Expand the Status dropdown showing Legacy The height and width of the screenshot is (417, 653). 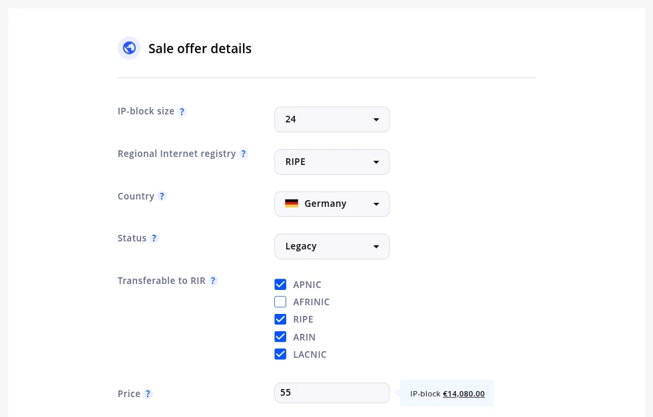(331, 246)
